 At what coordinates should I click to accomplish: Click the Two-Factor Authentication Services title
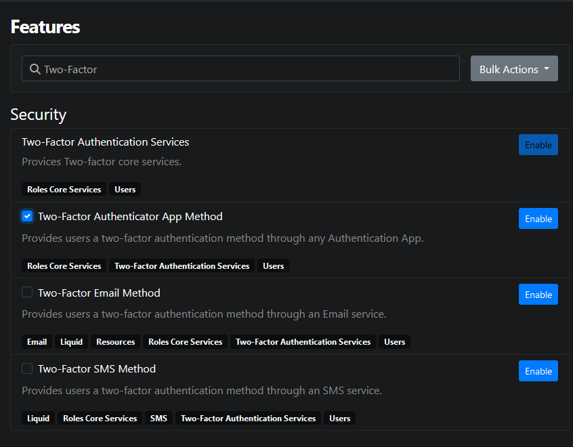point(105,142)
